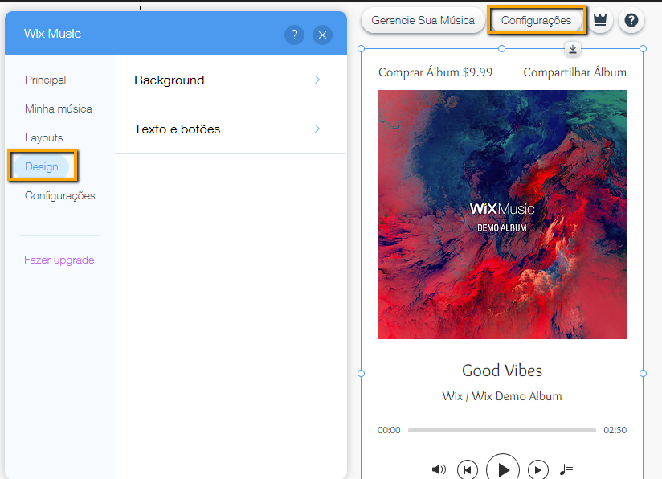Click the volume speaker icon

[x=439, y=469]
